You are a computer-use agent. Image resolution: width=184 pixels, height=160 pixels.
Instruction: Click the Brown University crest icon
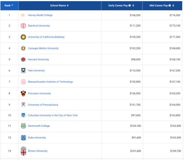[x=23, y=151]
